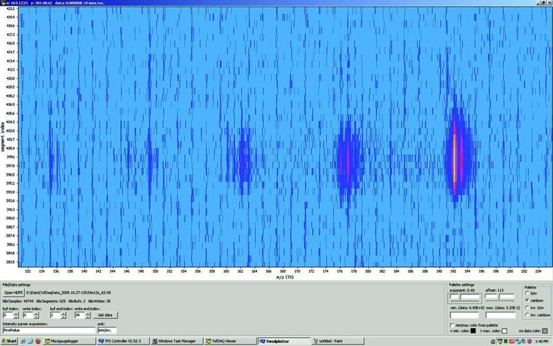553x346 pixels.
Task: Focus the buf index number field
Action: 8,316
